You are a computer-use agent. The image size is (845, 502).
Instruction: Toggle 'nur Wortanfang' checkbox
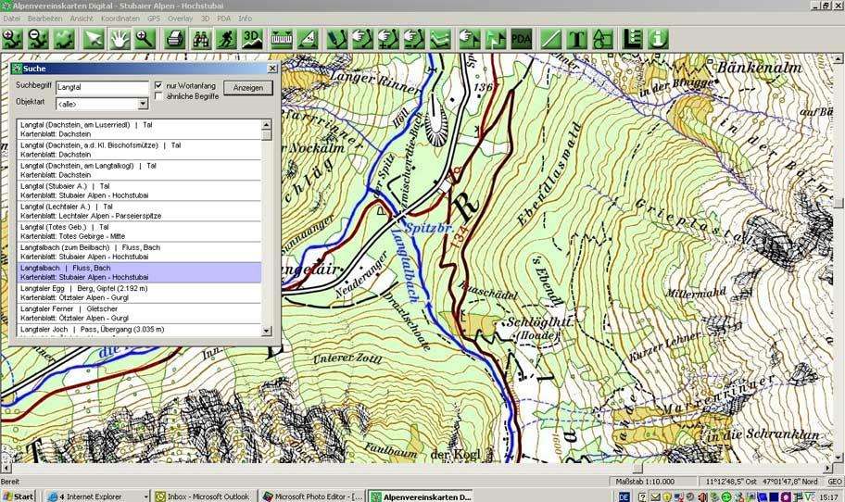158,85
